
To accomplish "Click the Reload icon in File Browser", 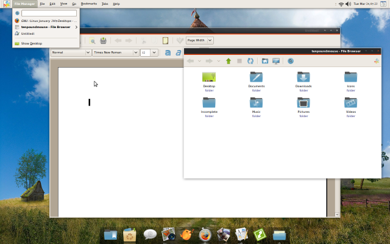I will [x=250, y=61].
